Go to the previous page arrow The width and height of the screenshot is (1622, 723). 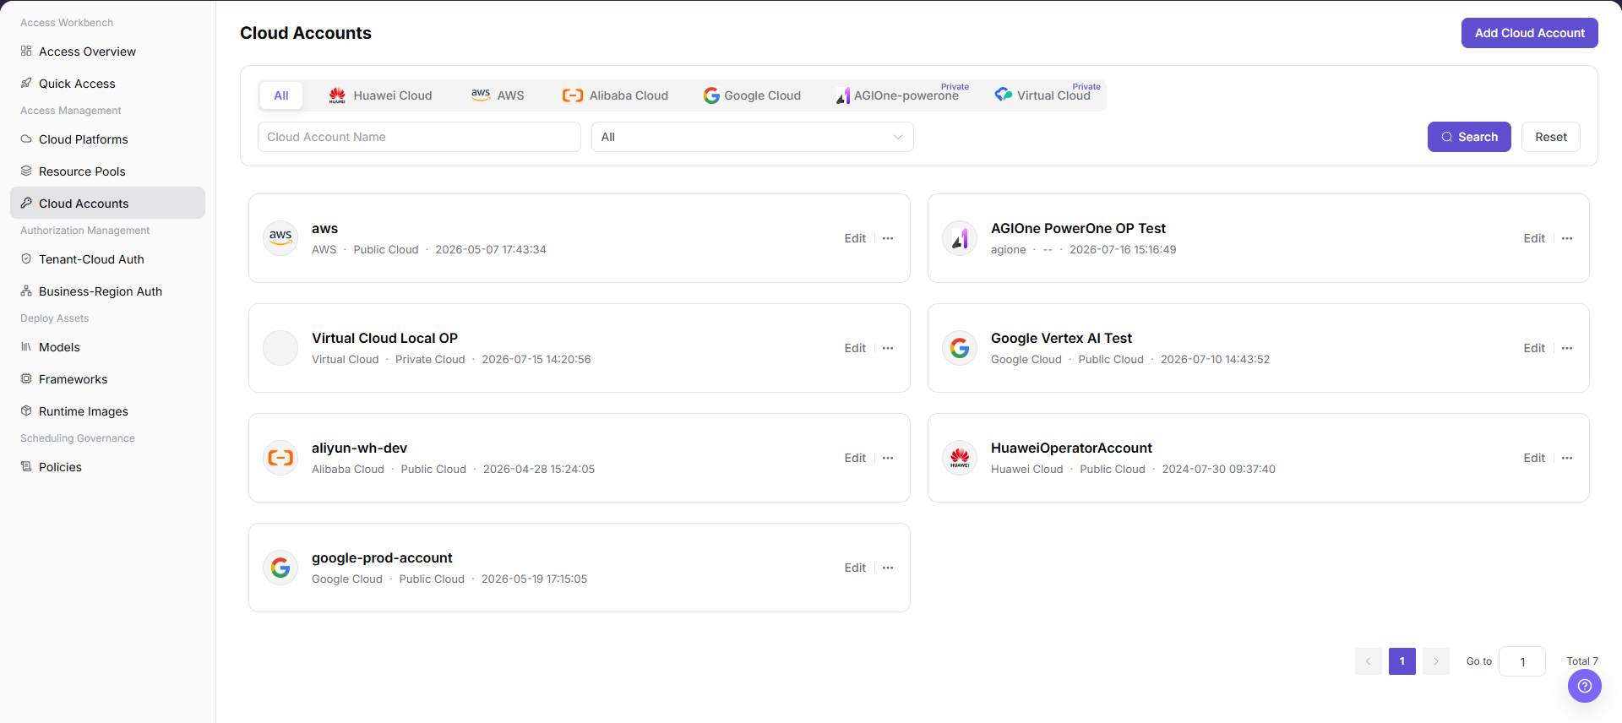click(1369, 661)
